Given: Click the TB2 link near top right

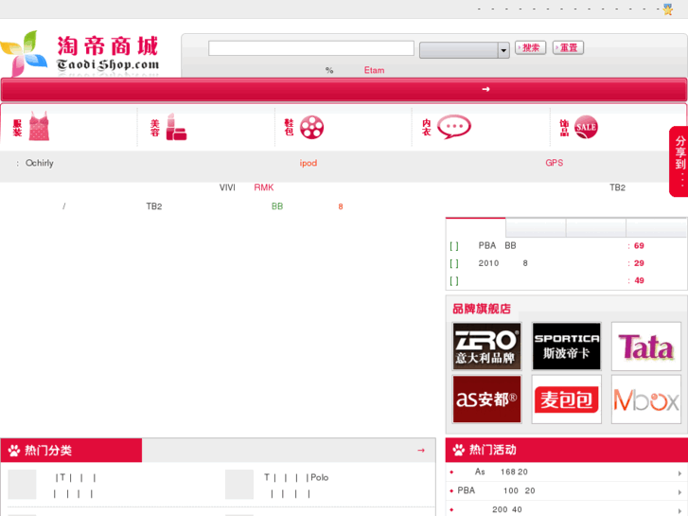Looking at the screenshot, I should coord(617,187).
